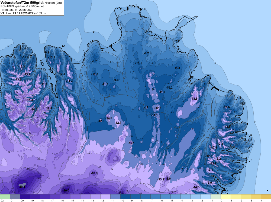Click the -15.8 temperature label
Viewport: 271px width, 202px height.
49,108
